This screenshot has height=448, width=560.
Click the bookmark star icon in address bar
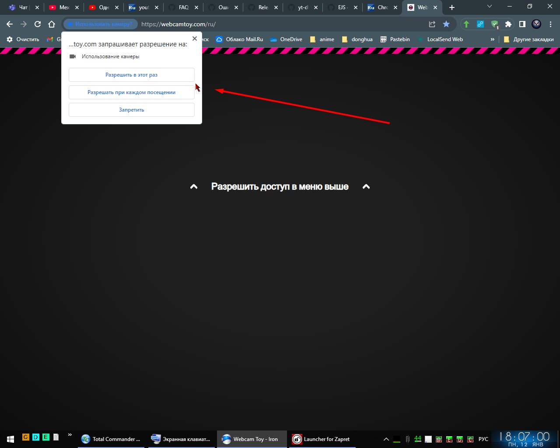(x=446, y=24)
